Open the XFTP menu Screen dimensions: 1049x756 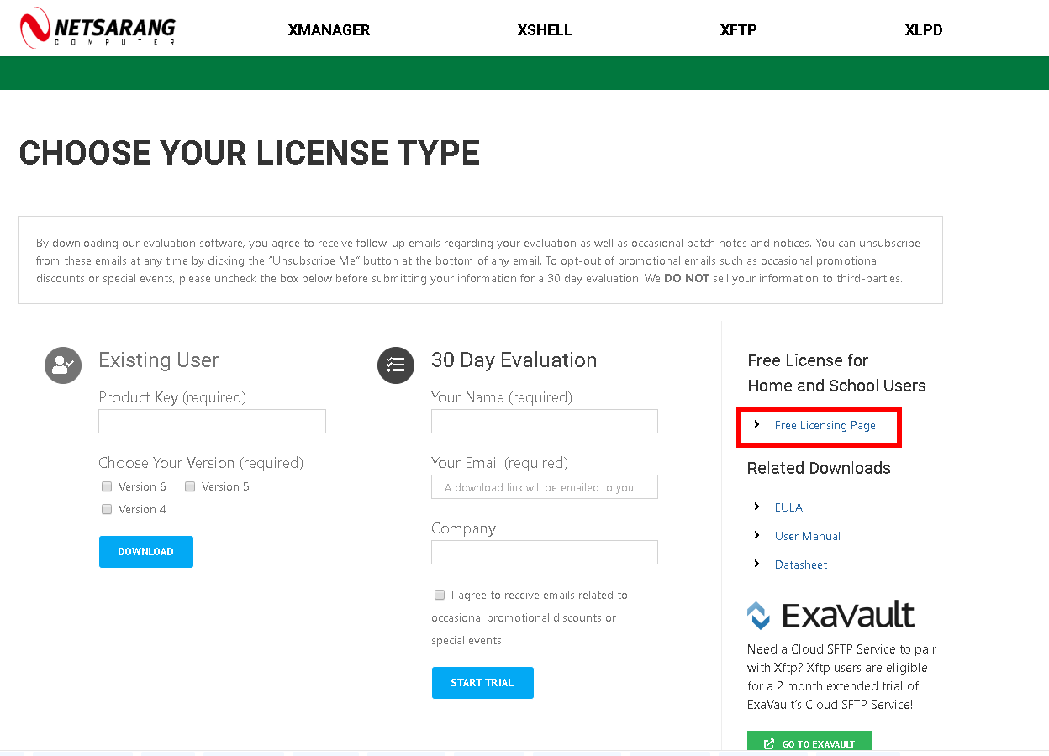click(x=739, y=30)
